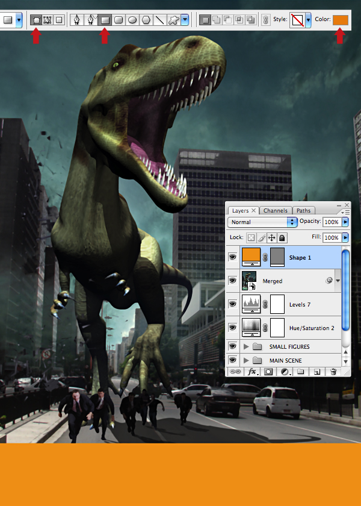Select the Ellipse shape tool
The width and height of the screenshot is (361, 506).
click(x=132, y=20)
